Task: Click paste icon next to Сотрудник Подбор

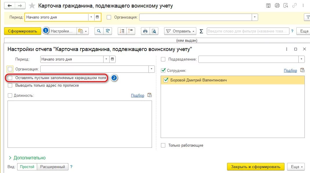Action: coord(302,70)
